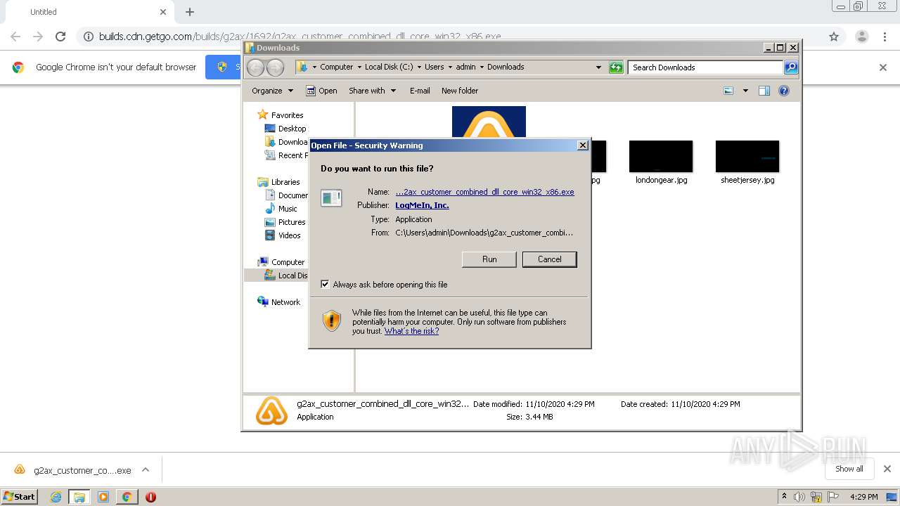Uncheck Always ask before opening this file
Image resolution: width=900 pixels, height=506 pixels.
click(325, 285)
